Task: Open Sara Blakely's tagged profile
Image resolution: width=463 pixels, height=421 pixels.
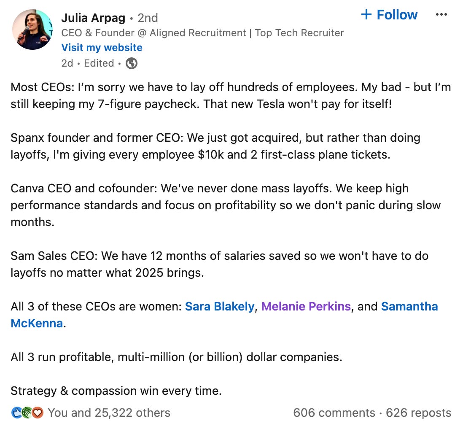Action: coord(219,306)
